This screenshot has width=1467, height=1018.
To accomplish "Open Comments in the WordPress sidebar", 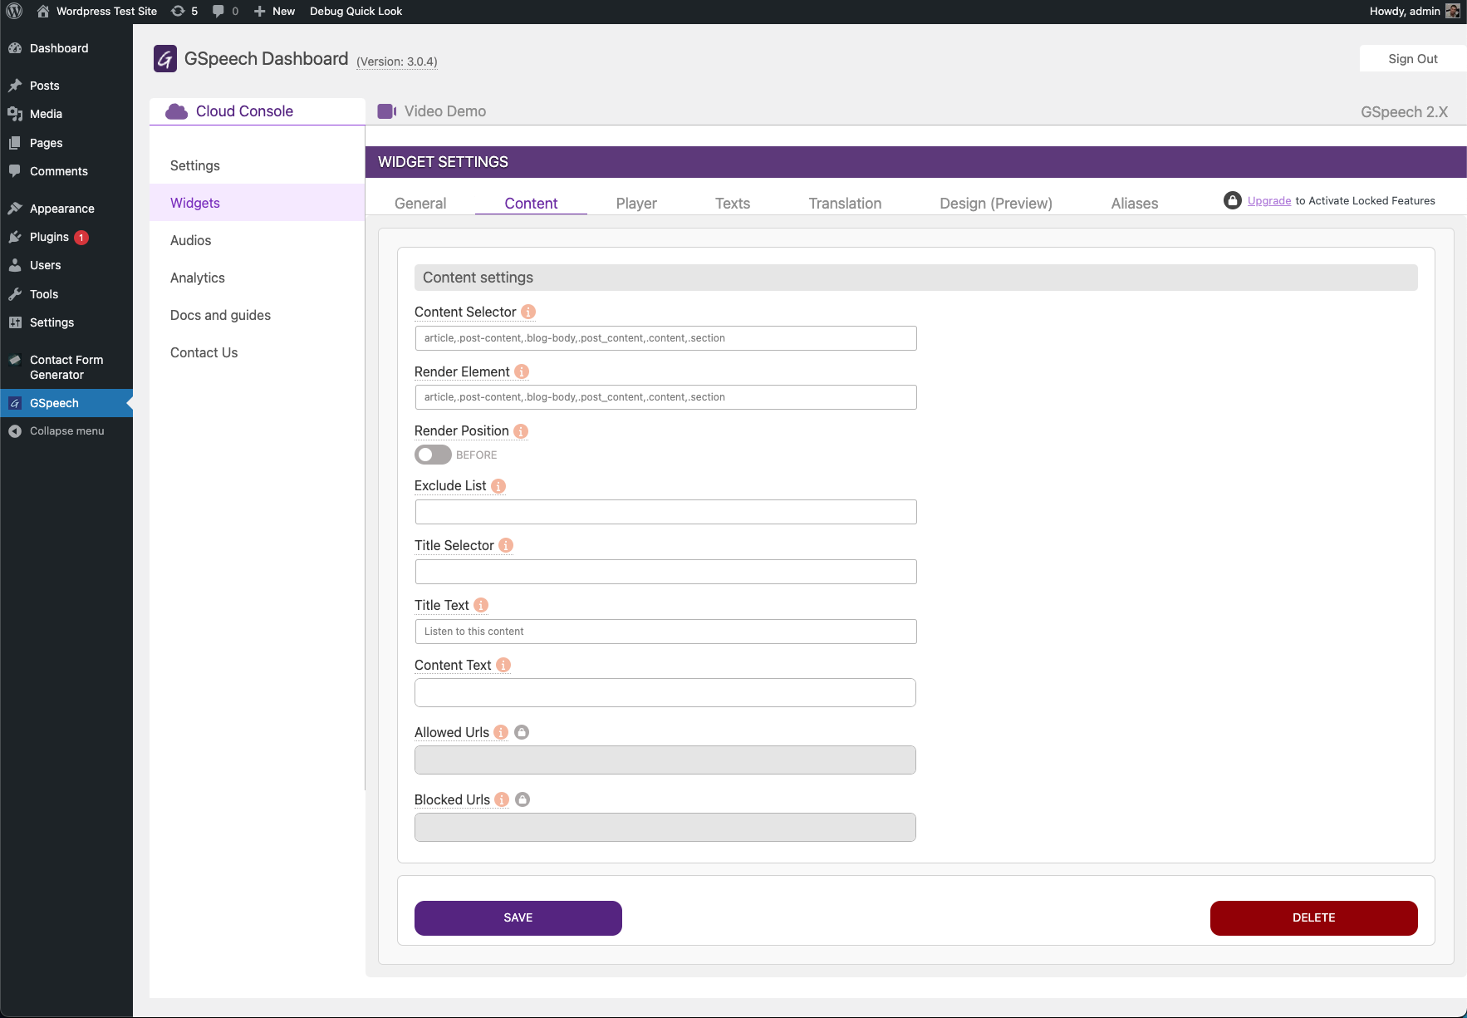I will coord(66,171).
